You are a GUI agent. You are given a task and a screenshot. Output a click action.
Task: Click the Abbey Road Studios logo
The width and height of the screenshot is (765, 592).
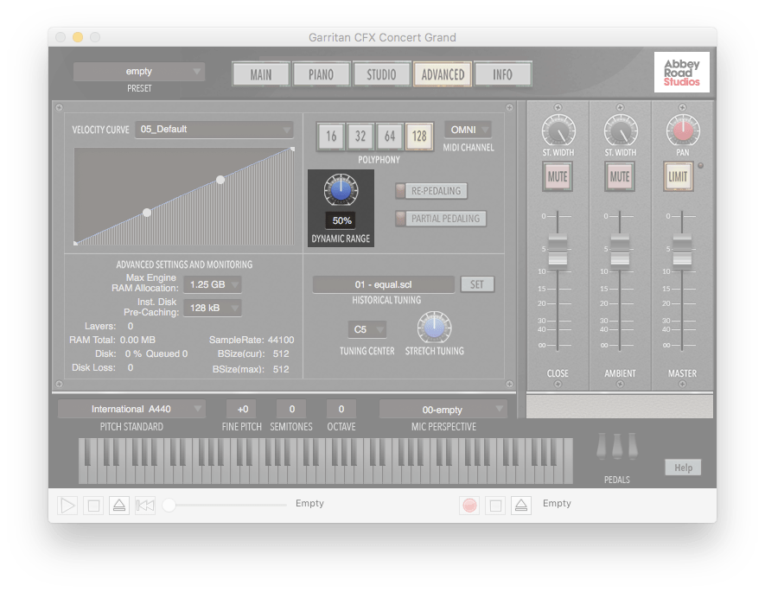681,73
